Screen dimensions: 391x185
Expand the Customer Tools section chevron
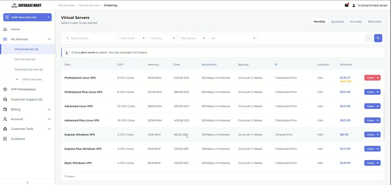[49, 129]
